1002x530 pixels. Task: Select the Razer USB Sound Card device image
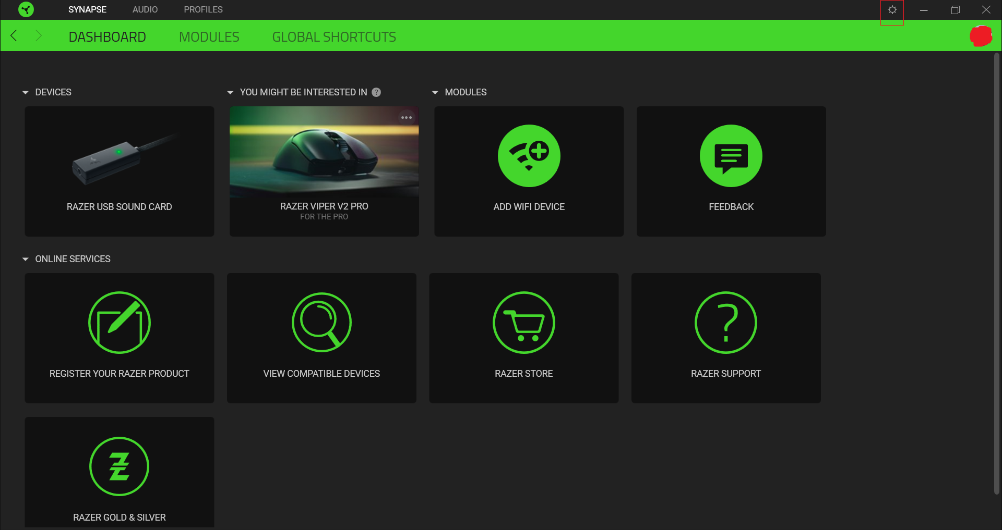tap(125, 158)
